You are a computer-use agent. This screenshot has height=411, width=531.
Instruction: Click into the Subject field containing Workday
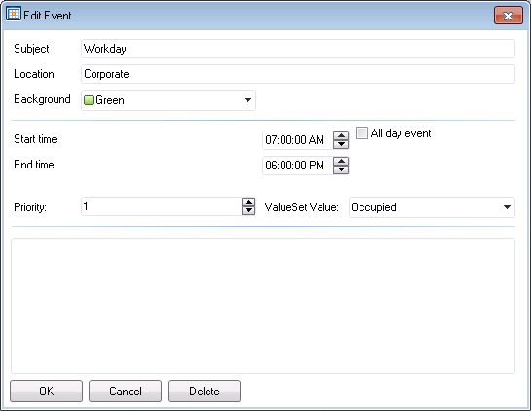coord(298,49)
